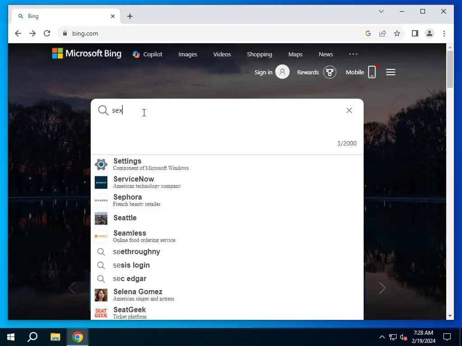Open Rewards link
The width and height of the screenshot is (462, 346).
point(308,72)
